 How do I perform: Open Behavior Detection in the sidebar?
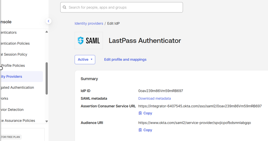[x=12, y=110]
